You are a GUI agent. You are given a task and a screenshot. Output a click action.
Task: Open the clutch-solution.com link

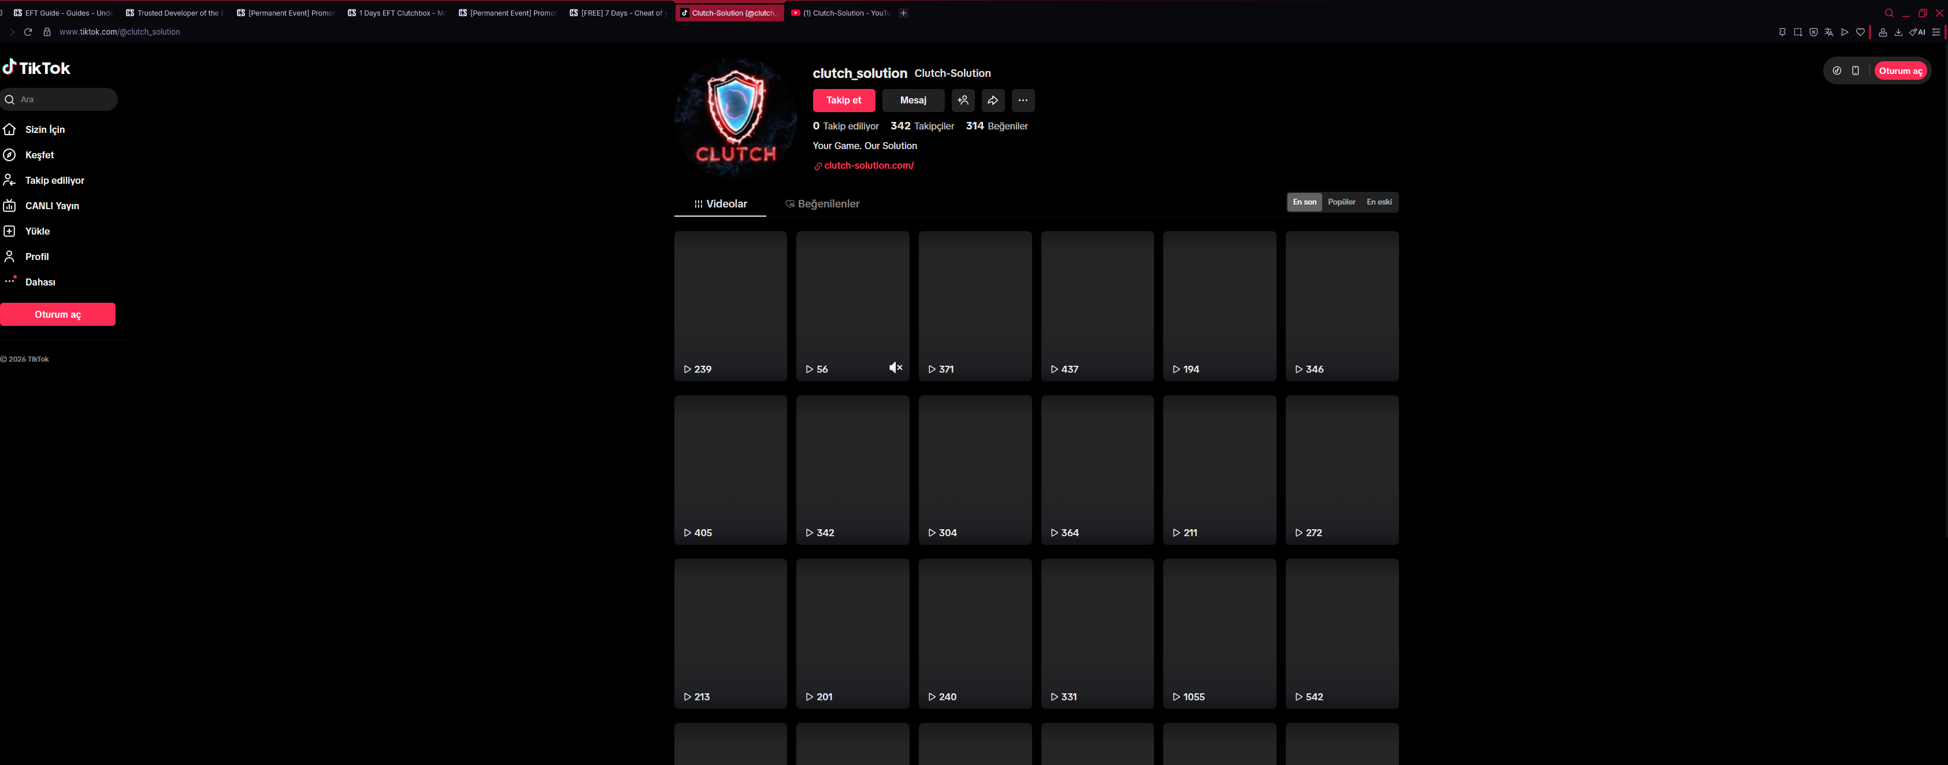pyautogui.click(x=863, y=166)
